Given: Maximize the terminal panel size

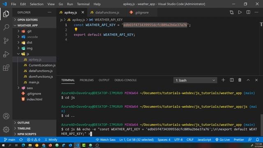Looking at the screenshot, I should [248, 80].
